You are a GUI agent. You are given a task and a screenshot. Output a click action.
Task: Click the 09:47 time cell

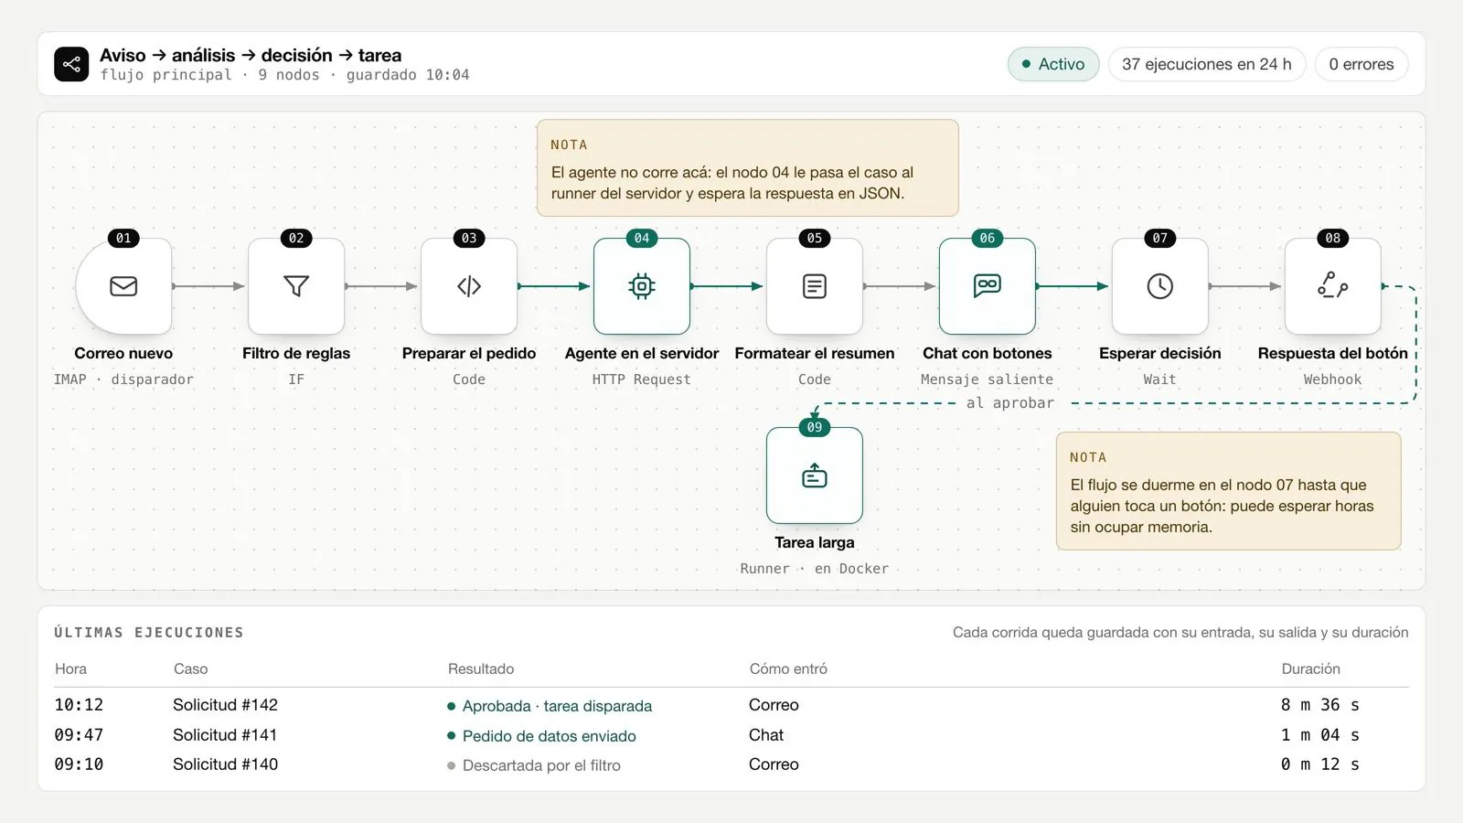click(x=79, y=735)
